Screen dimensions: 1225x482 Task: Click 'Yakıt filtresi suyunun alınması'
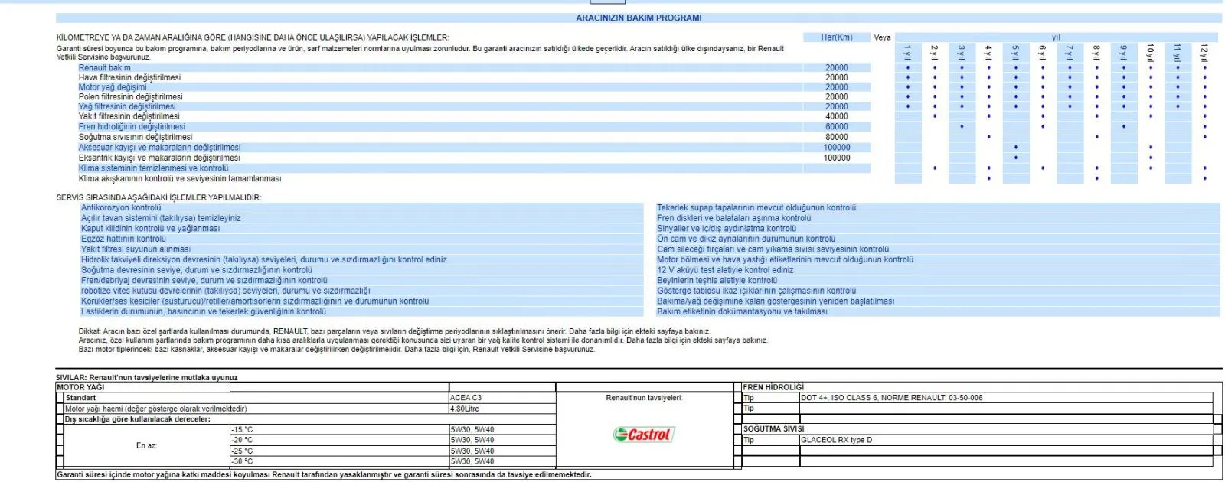pyautogui.click(x=136, y=249)
